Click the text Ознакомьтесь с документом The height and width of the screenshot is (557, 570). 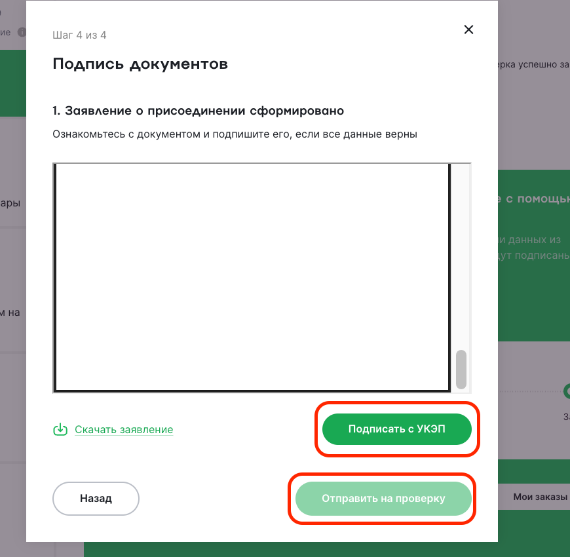point(126,134)
